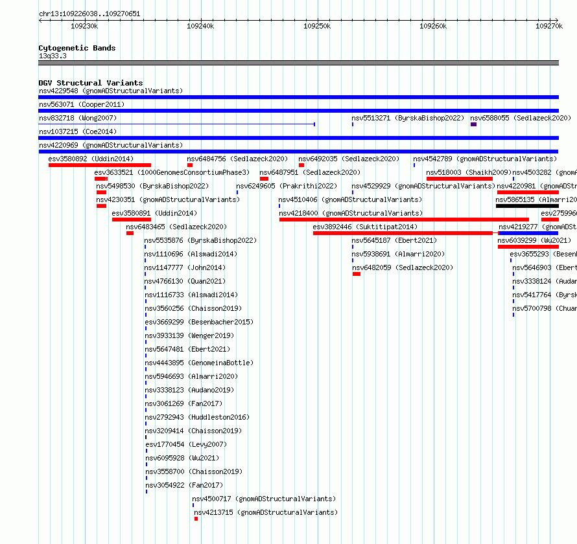Viewport: 577px width, 544px height.
Task: Select nsv6039299 (Wu2021) label
Action: point(534,240)
